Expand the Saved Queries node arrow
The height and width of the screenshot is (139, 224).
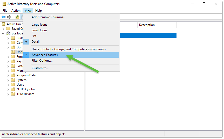[x=3, y=29]
